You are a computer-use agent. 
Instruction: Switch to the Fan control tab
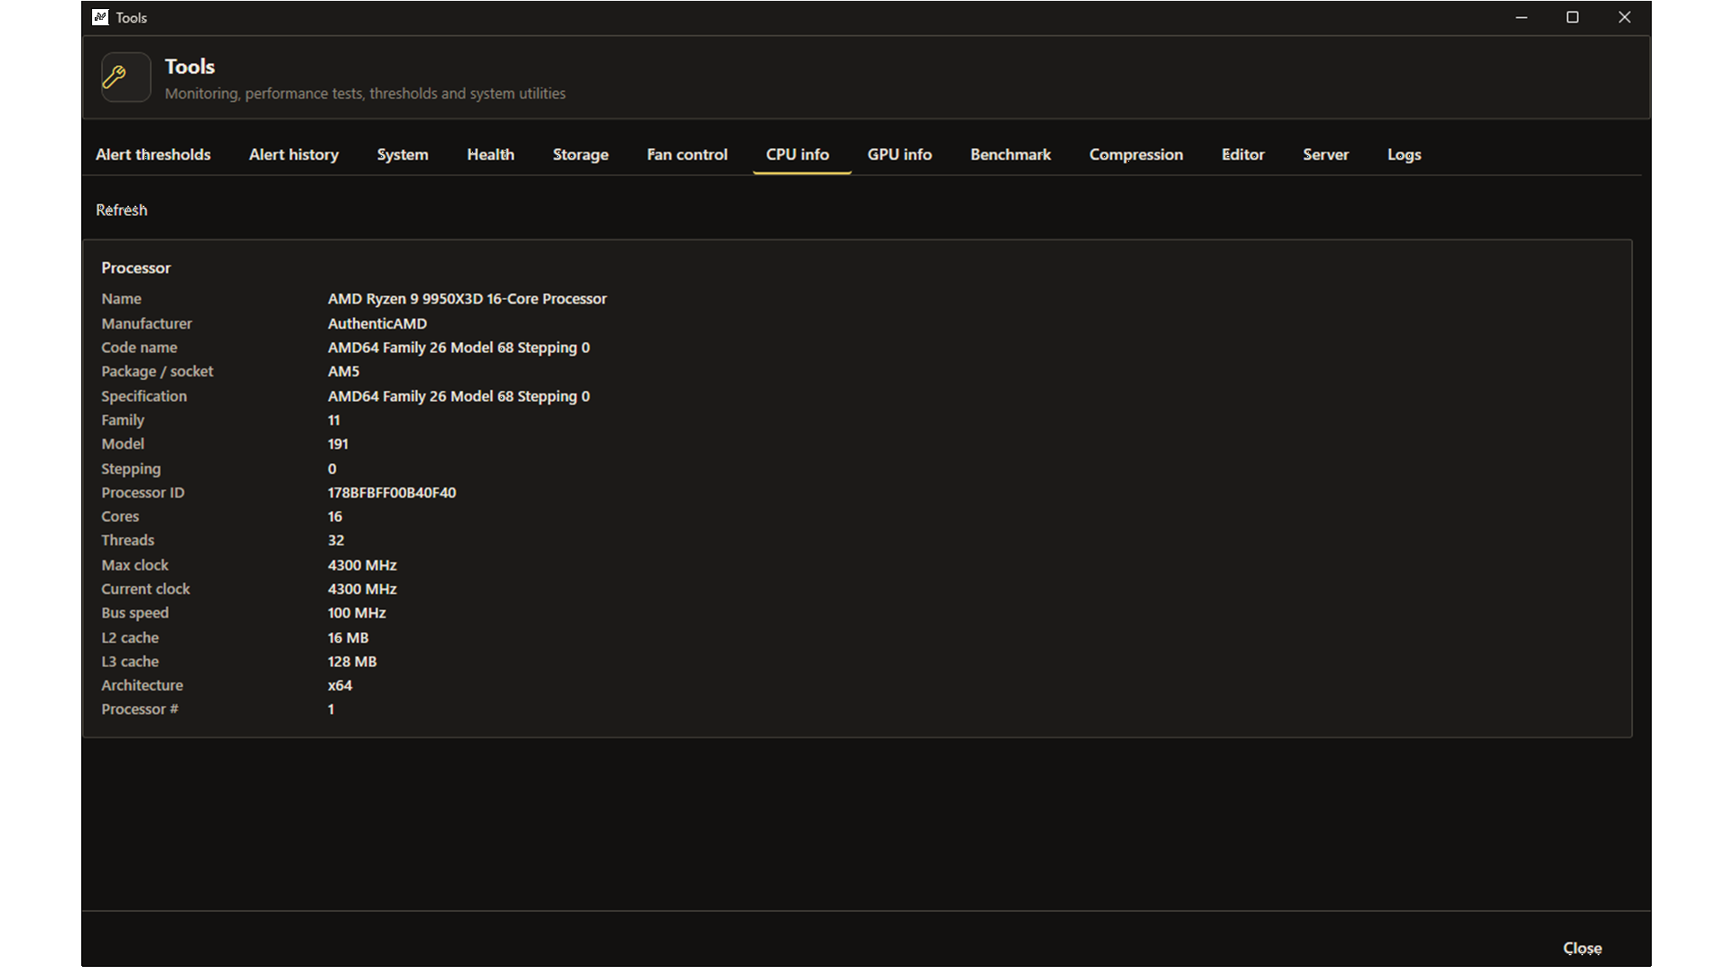tap(687, 154)
